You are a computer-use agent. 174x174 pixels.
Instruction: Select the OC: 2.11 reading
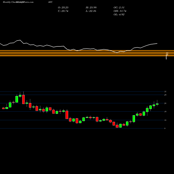(119, 7)
